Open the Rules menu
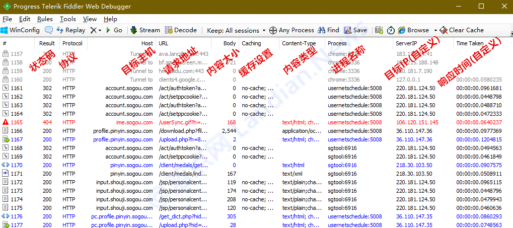This screenshot has width=513, height=228. coord(45,19)
